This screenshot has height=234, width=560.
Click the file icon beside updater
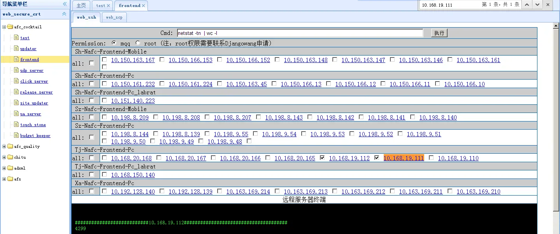[16, 48]
